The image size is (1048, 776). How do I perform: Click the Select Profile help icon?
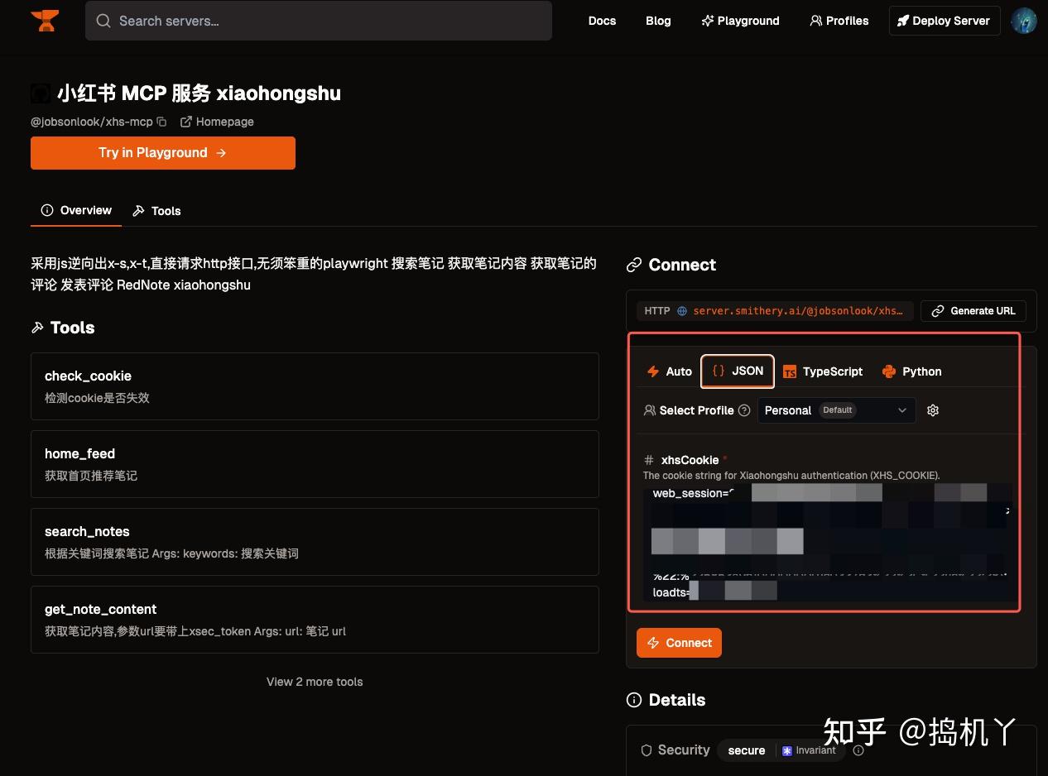click(744, 410)
